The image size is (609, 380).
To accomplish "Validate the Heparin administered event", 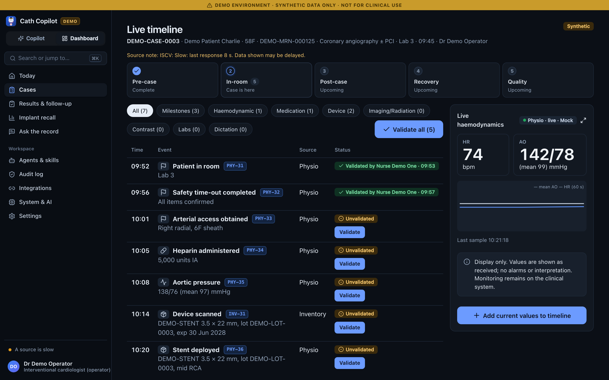I will tap(350, 264).
